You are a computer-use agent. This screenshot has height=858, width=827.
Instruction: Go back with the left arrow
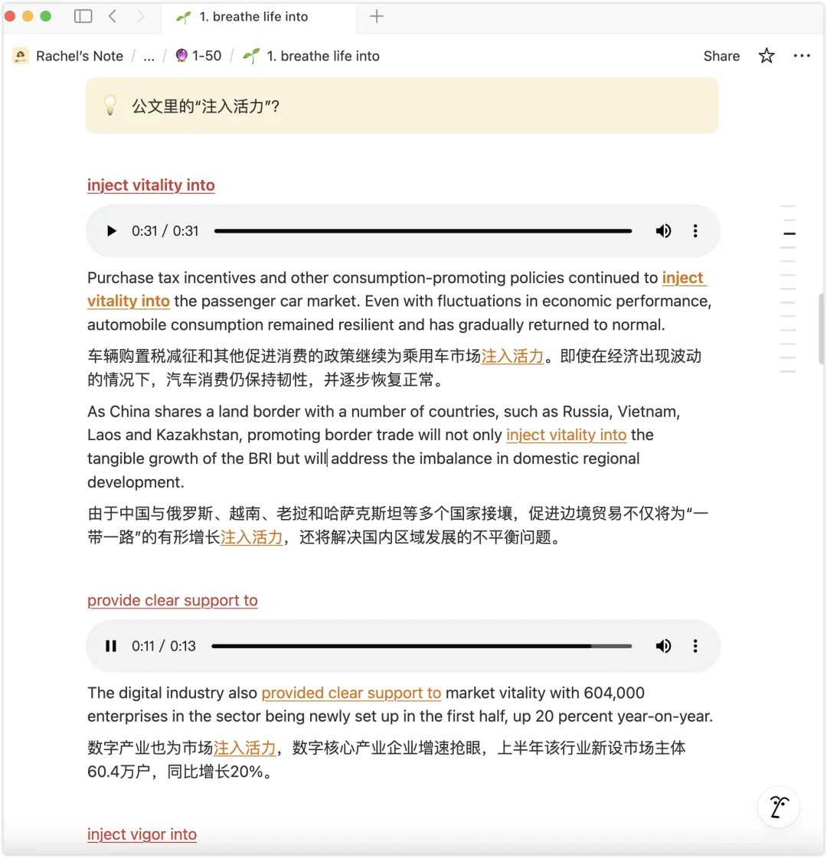[113, 16]
